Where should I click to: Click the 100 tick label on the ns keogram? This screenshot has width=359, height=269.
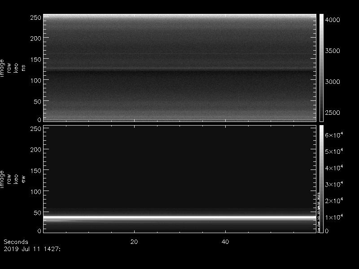point(35,81)
